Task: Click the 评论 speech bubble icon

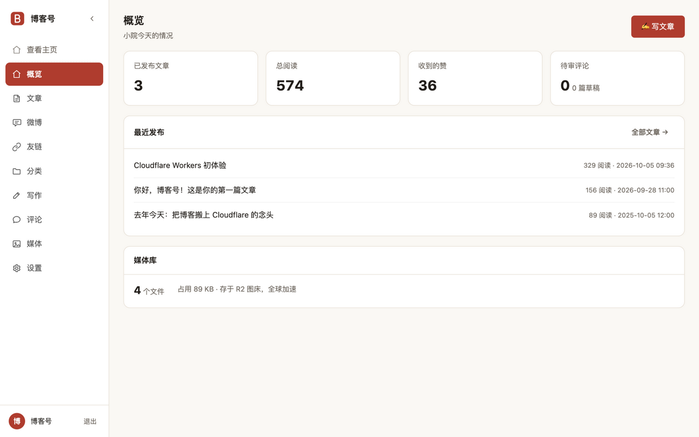Action: 17,220
